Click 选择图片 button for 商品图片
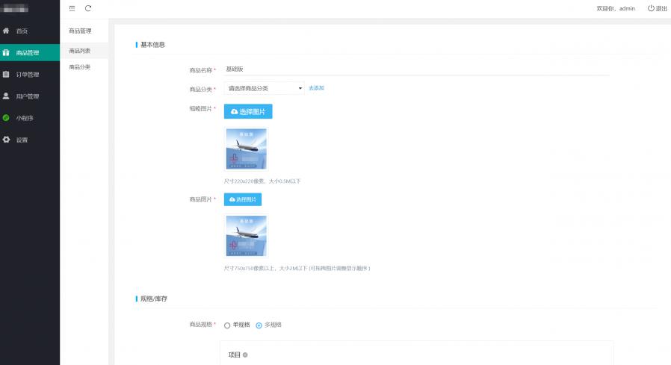671x365 pixels. pyautogui.click(x=243, y=199)
